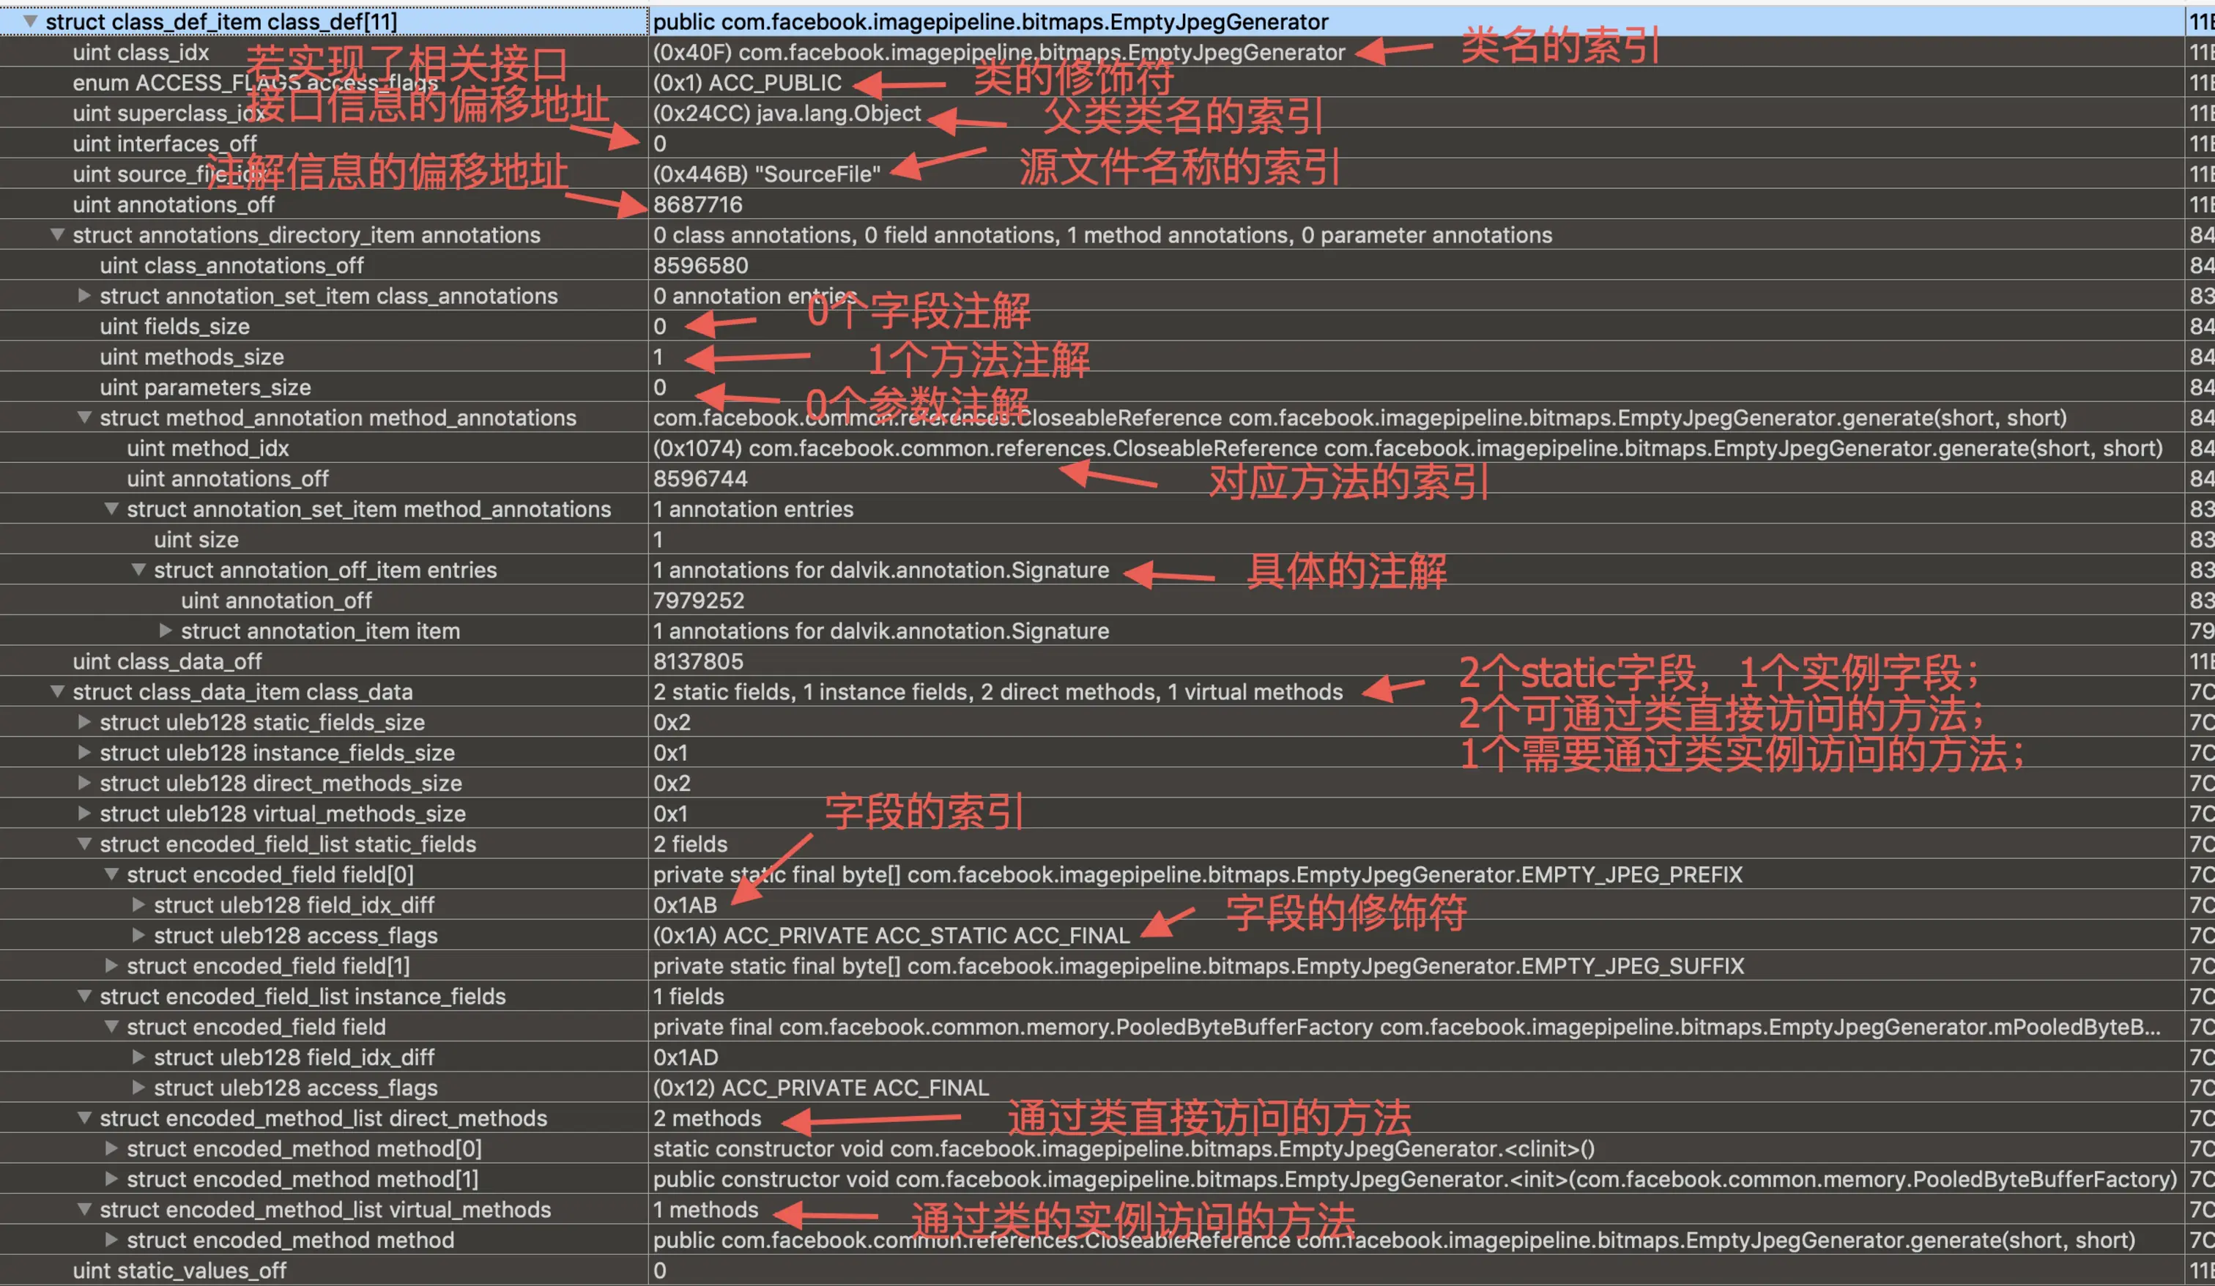The image size is (2215, 1286).
Task: Collapse annotations_directory_item annotations tree node
Action: pos(57,234)
